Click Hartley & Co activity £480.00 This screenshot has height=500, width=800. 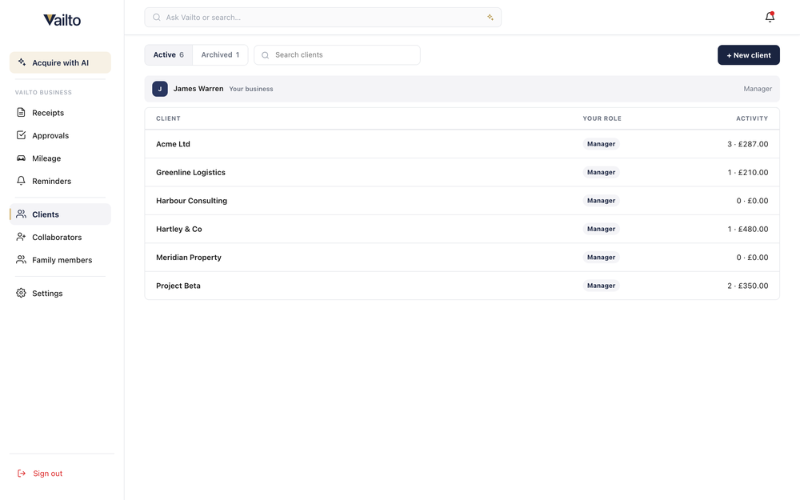pyautogui.click(x=747, y=229)
